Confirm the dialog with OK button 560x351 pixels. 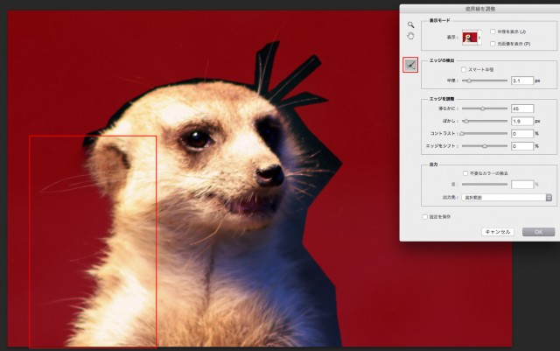coord(538,232)
